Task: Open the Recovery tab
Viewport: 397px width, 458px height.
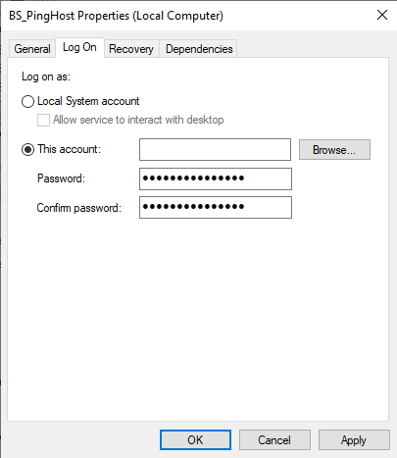Action: coord(131,49)
